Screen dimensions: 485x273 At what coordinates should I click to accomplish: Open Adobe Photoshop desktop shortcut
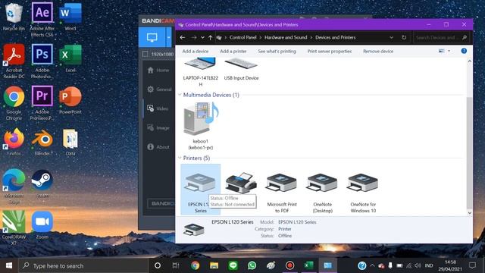[42, 61]
